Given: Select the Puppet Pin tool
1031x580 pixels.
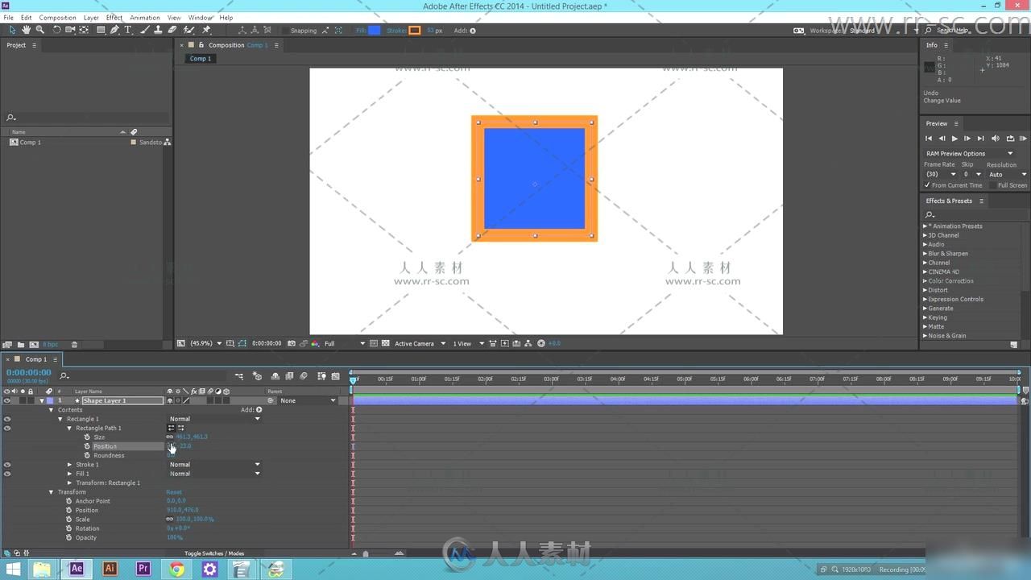Looking at the screenshot, I should 206,30.
